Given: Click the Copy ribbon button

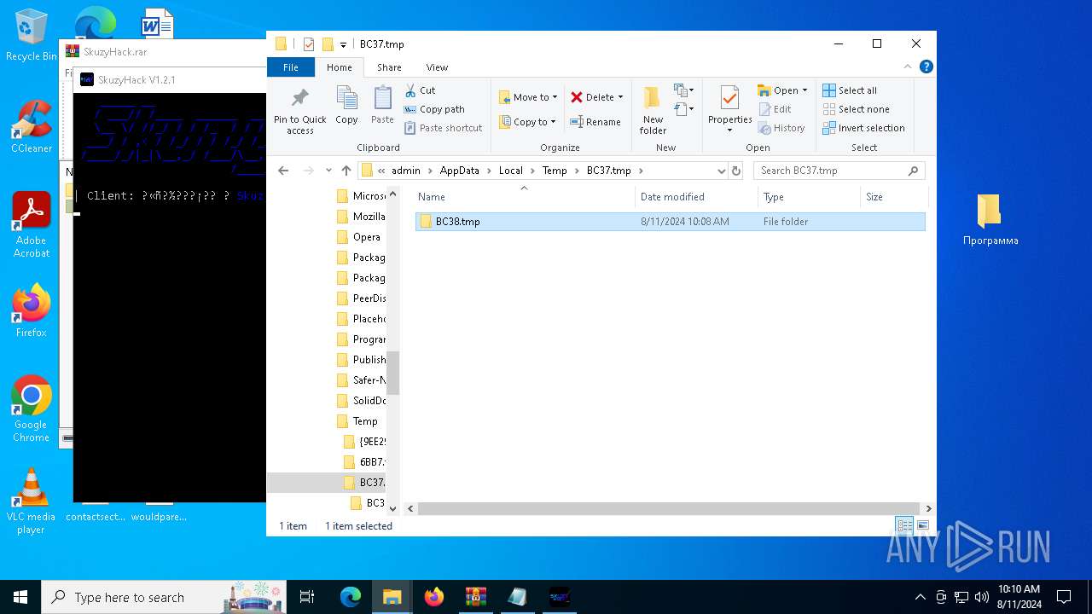Looking at the screenshot, I should tap(346, 106).
